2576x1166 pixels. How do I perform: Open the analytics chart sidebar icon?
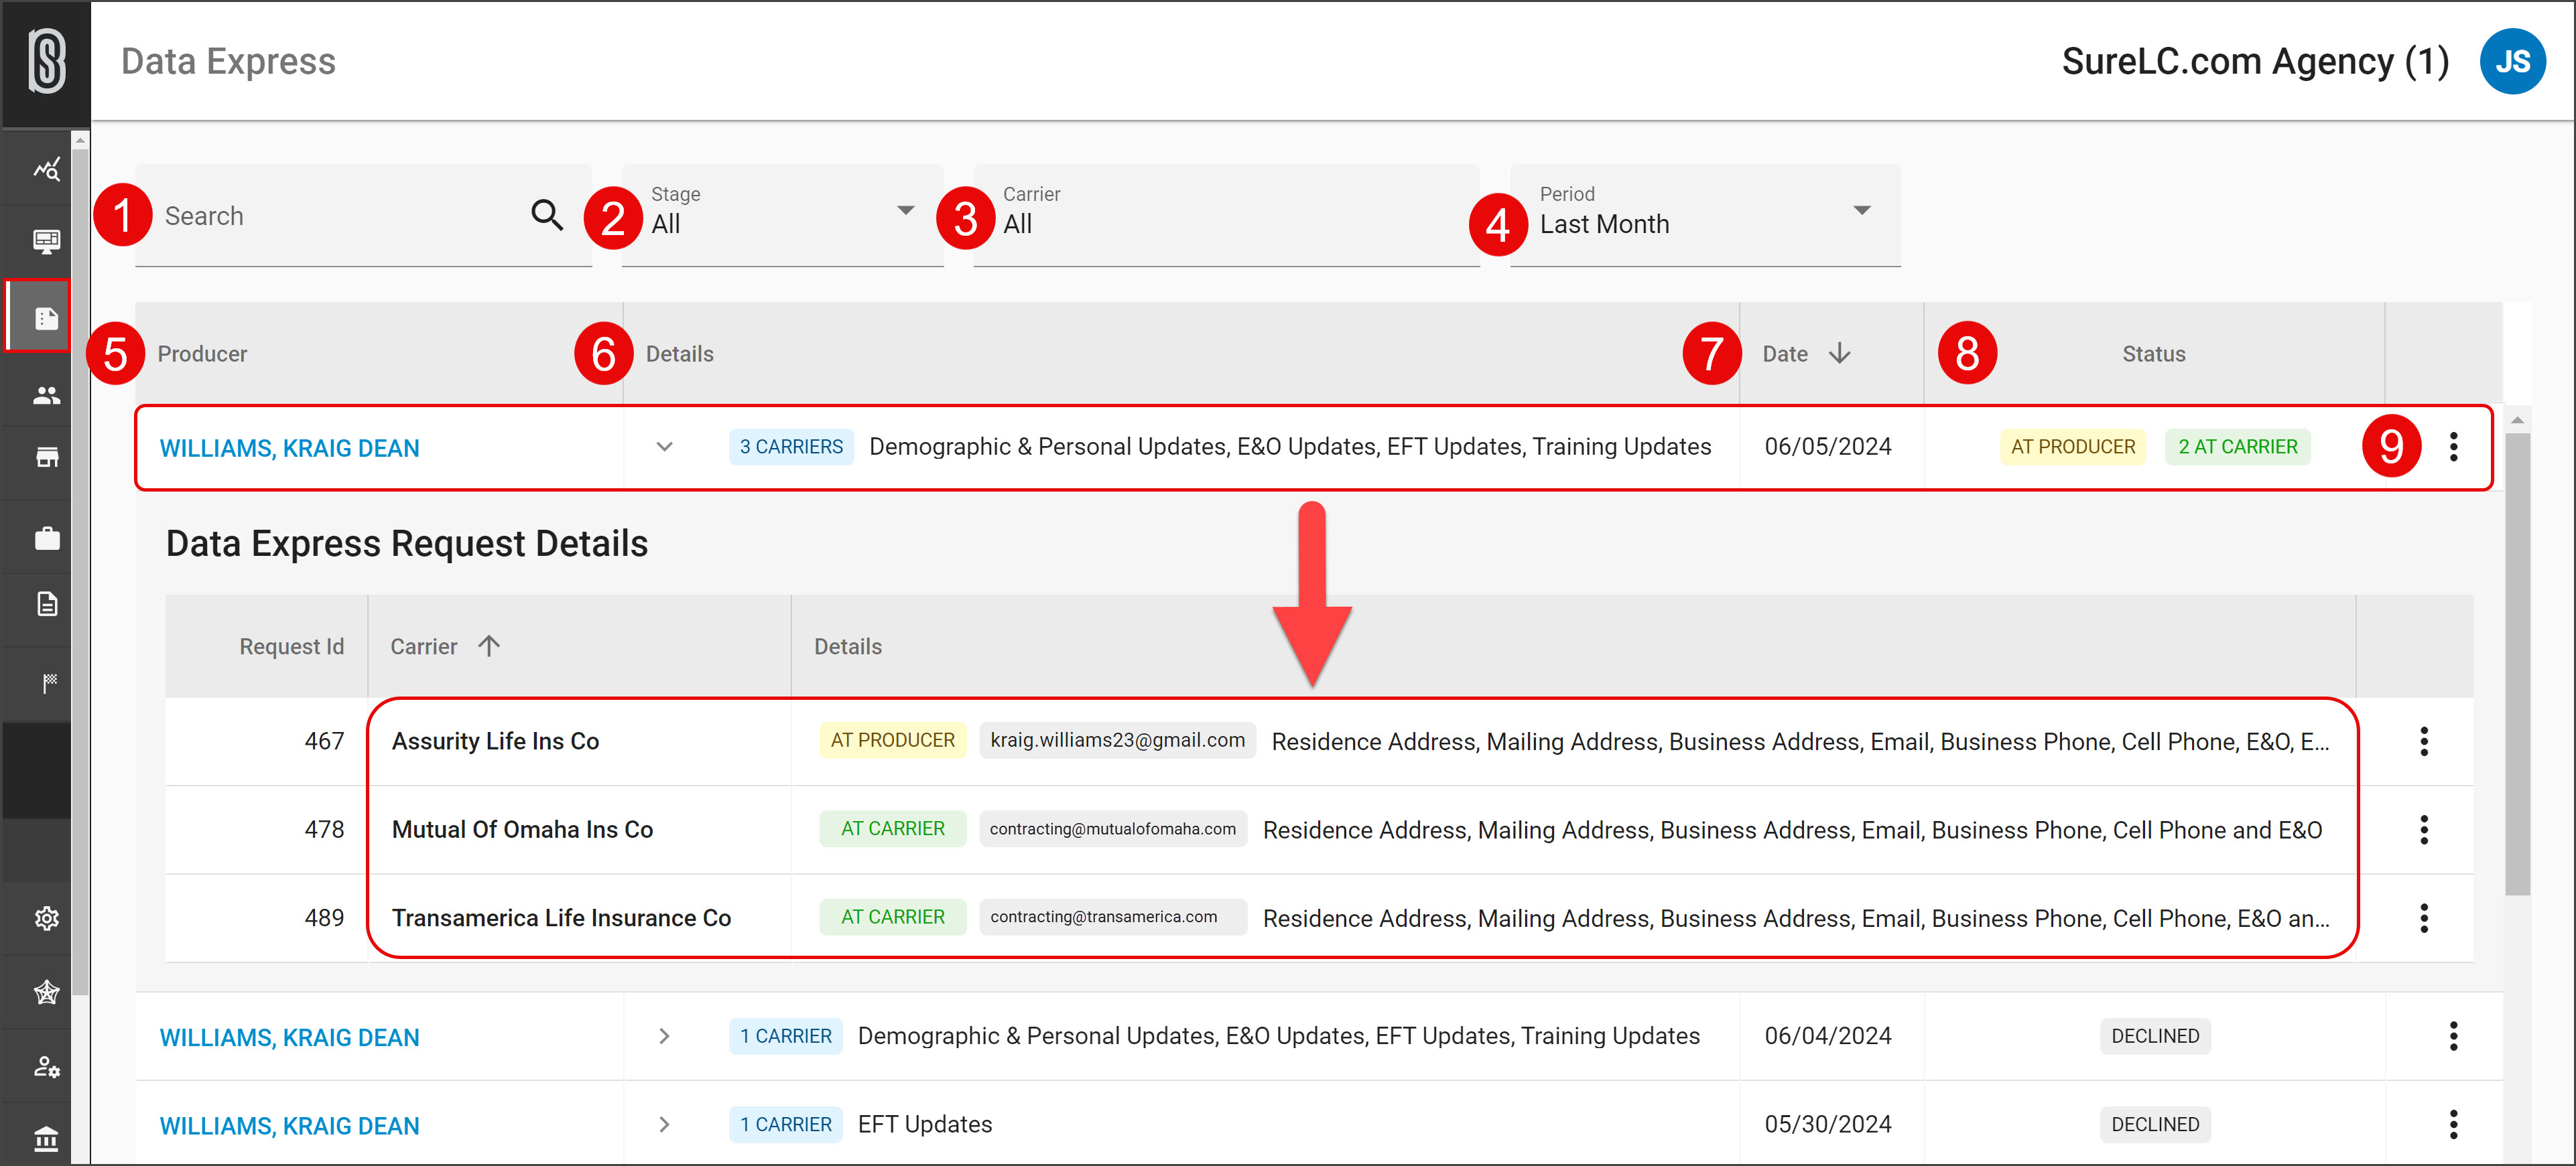pyautogui.click(x=46, y=169)
